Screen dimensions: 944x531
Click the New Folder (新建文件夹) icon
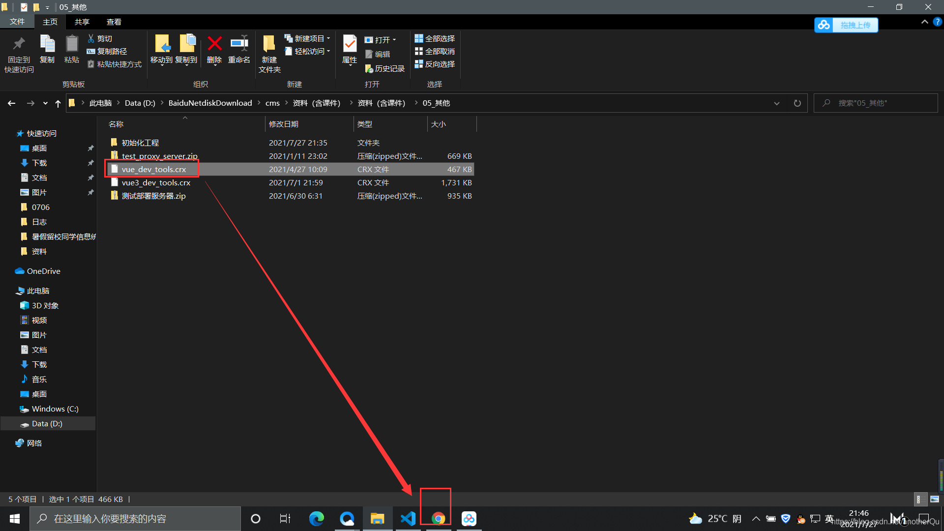point(269,44)
